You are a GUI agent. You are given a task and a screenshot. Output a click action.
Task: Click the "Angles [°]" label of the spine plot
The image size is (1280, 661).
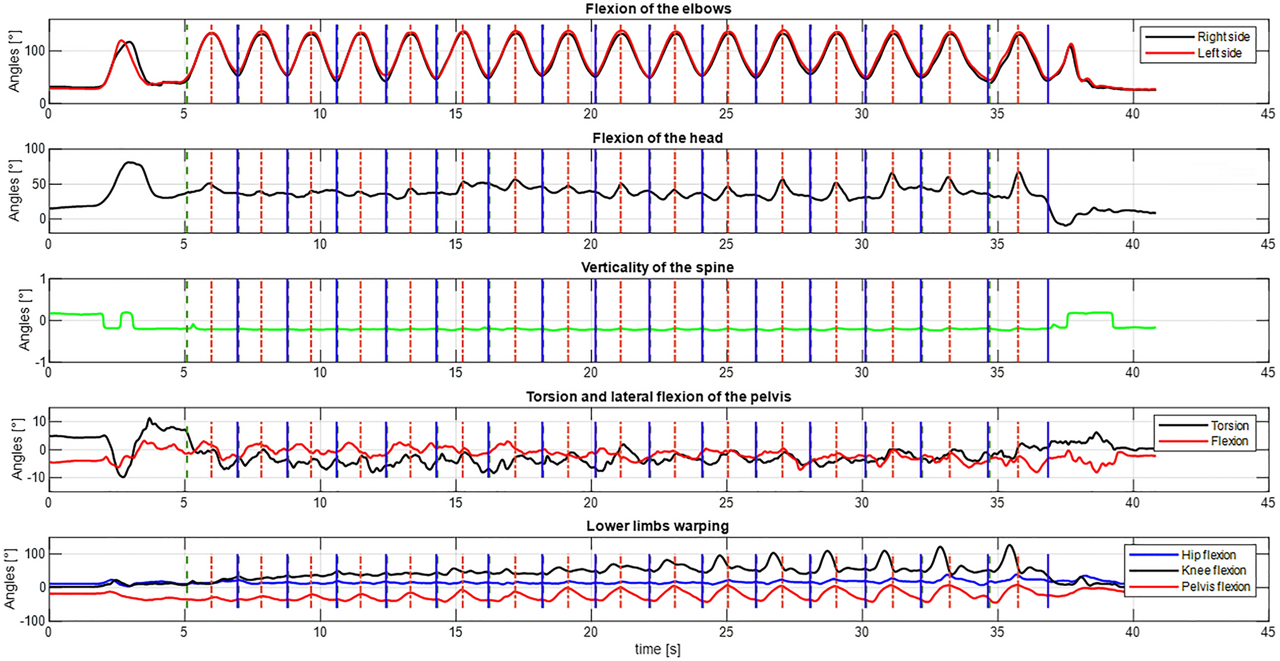[x=24, y=320]
